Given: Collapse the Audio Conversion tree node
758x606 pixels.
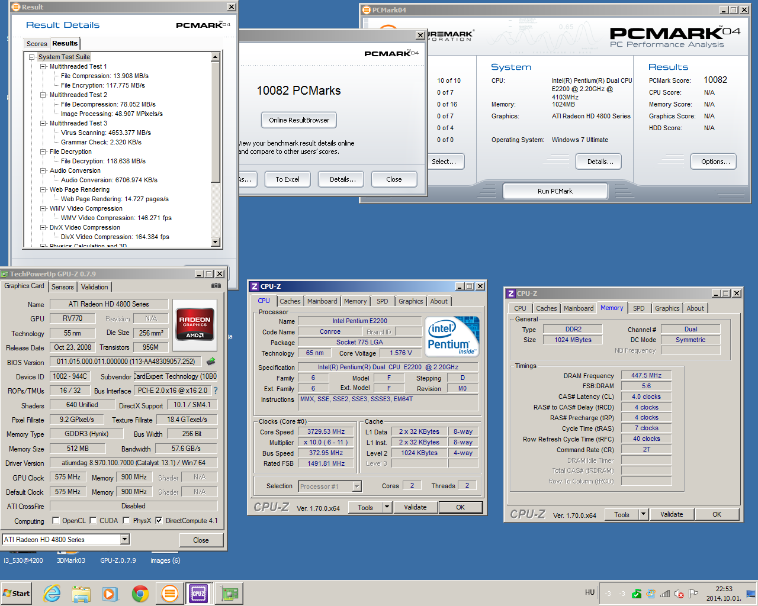Looking at the screenshot, I should click(x=43, y=170).
